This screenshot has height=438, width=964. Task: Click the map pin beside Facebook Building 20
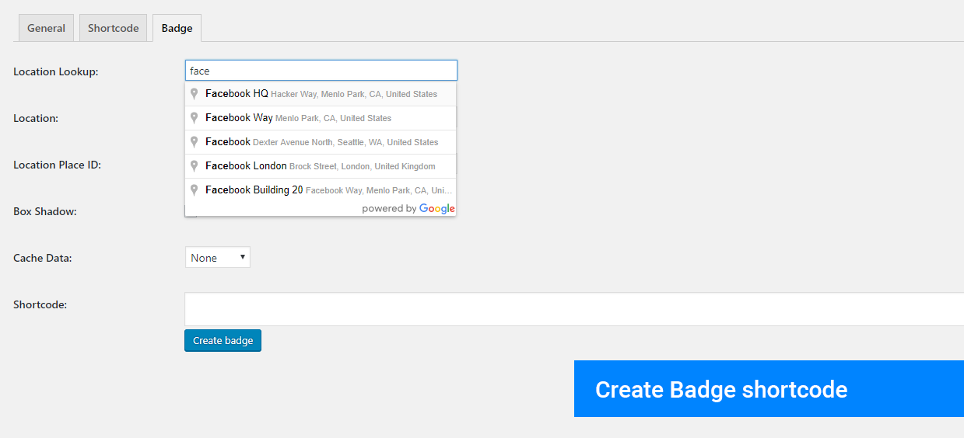click(195, 190)
